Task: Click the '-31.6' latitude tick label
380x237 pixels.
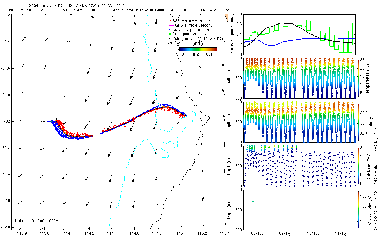Action: 5,68
